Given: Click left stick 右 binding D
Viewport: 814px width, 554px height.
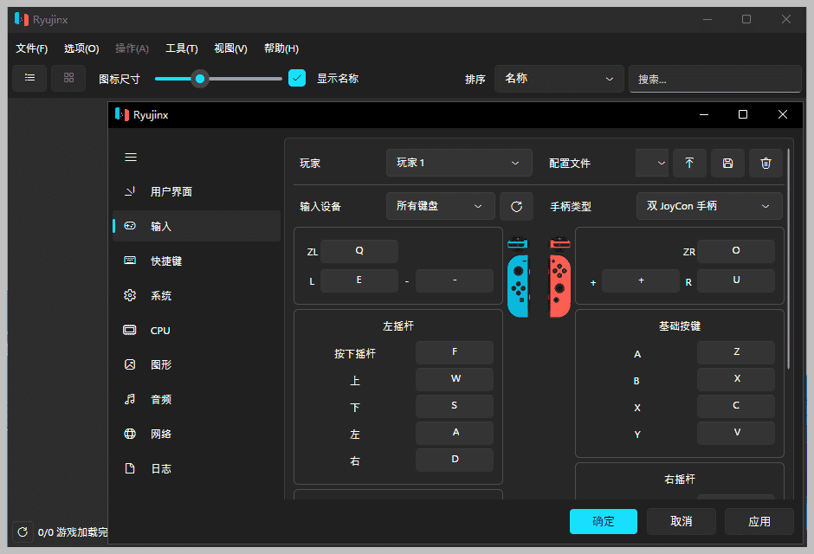Looking at the screenshot, I should point(455,460).
